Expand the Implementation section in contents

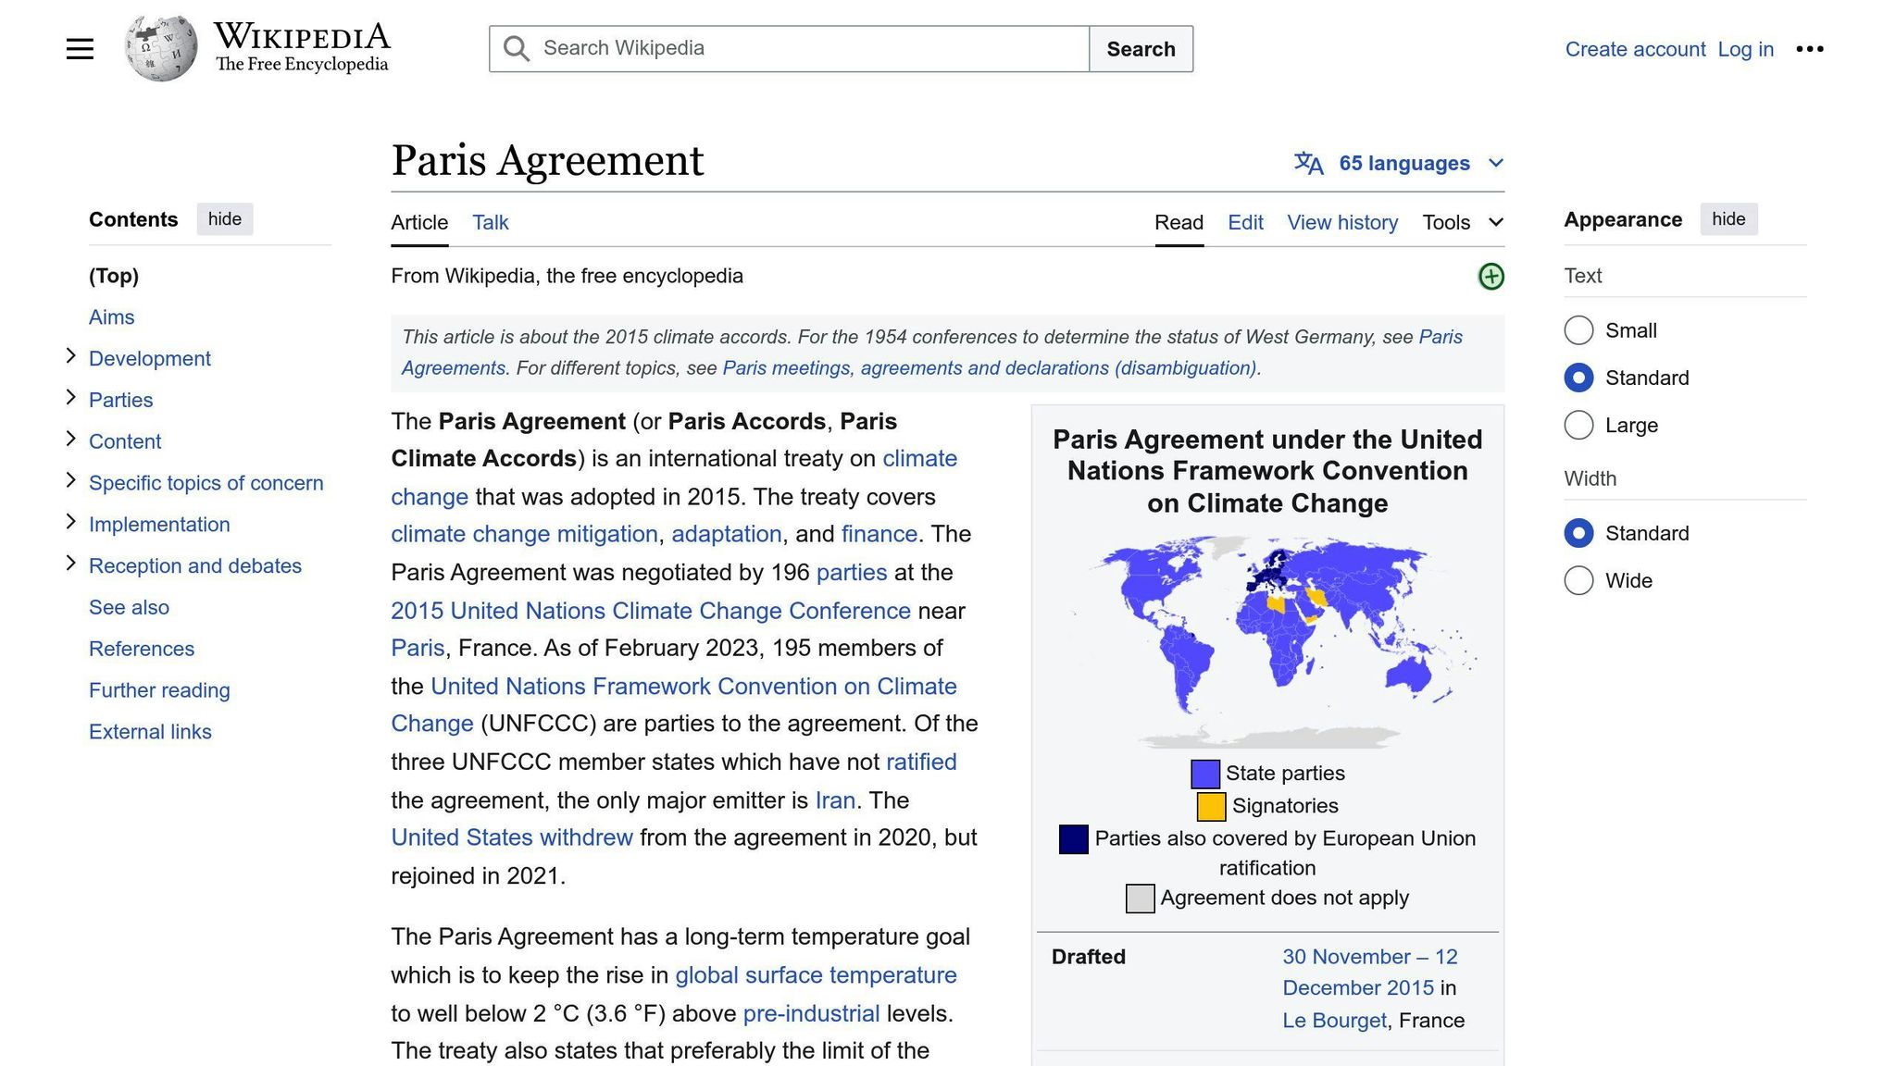point(70,522)
